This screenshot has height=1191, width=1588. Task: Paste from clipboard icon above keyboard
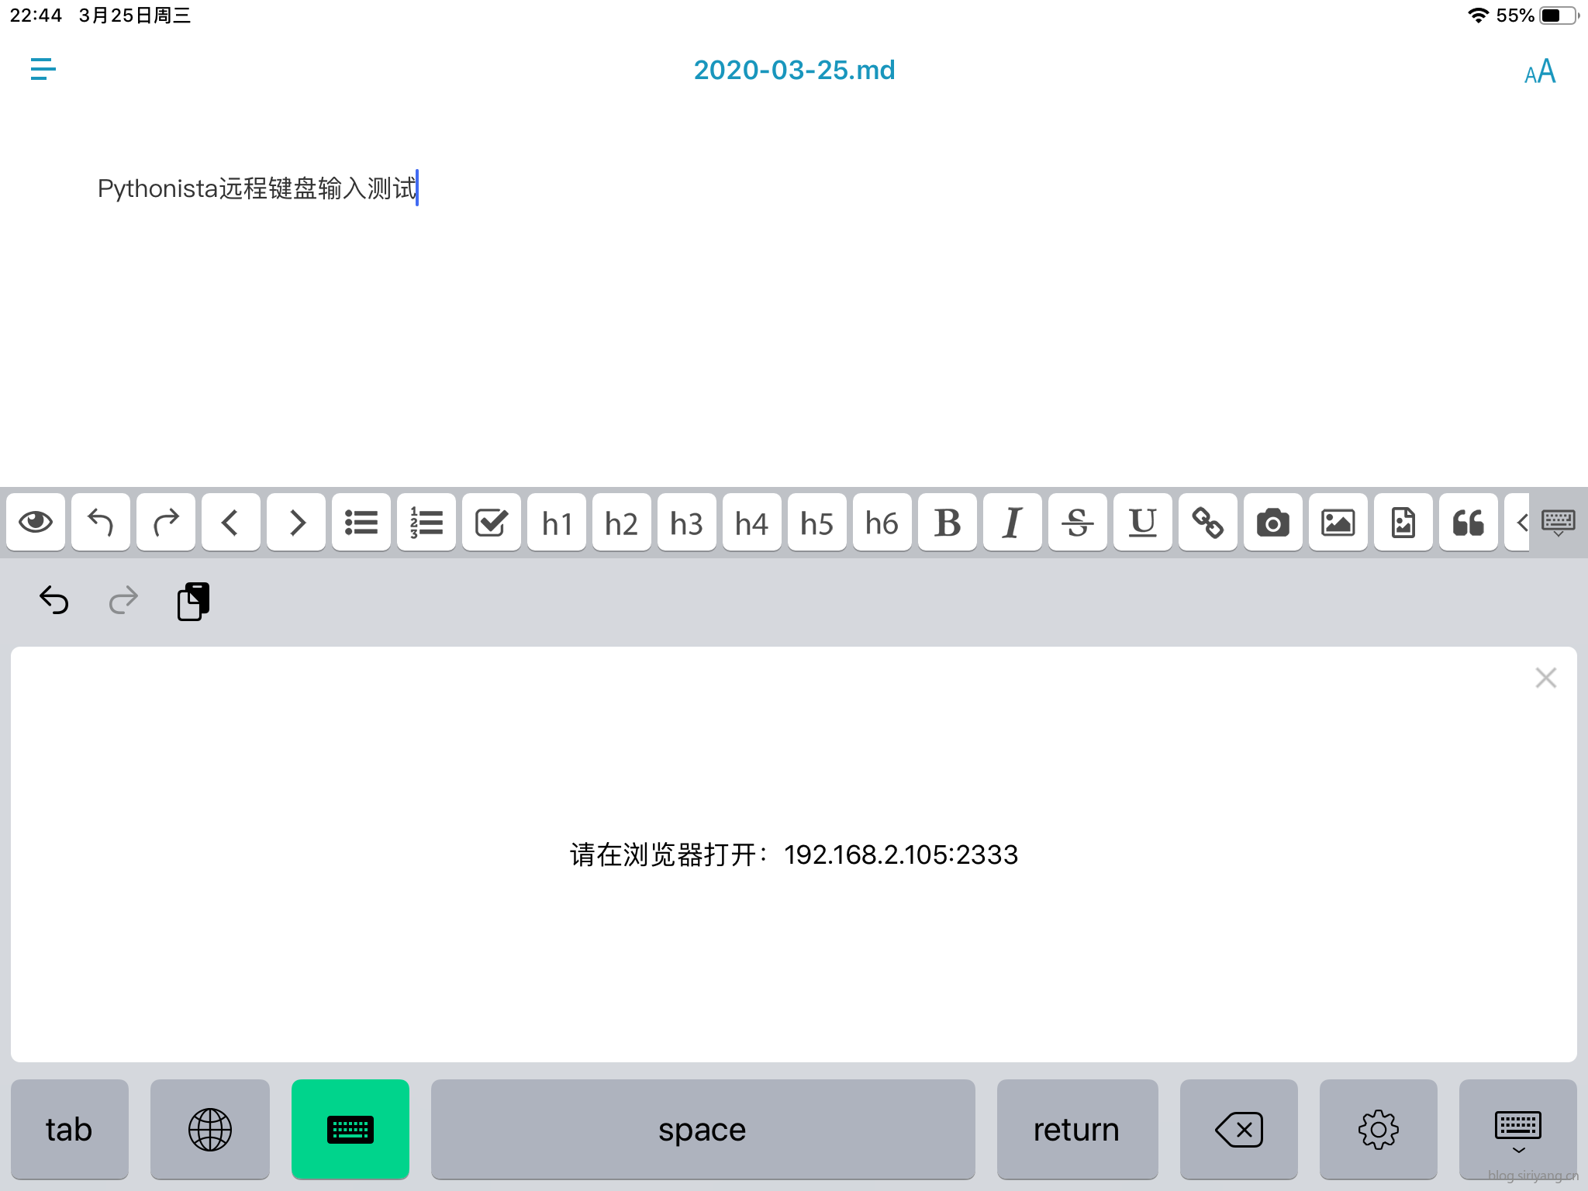tap(193, 601)
